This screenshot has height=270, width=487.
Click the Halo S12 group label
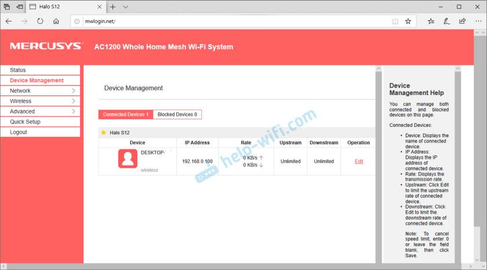point(119,133)
